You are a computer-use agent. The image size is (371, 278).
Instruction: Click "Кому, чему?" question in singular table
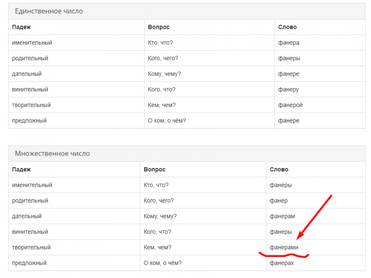point(164,74)
